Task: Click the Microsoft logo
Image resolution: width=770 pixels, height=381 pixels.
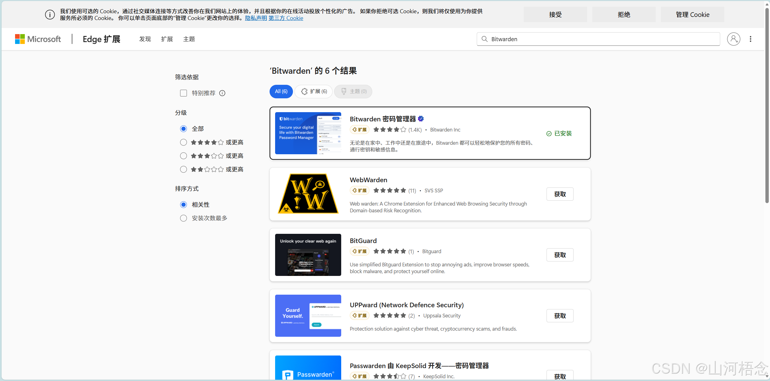Action: [x=38, y=39]
